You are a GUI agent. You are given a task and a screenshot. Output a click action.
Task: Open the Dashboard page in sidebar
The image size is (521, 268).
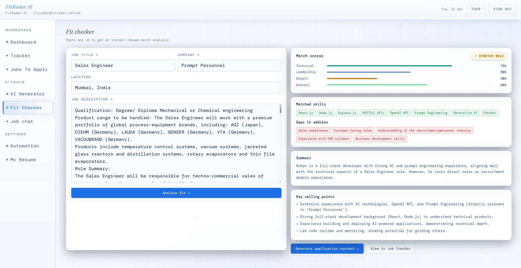click(28, 42)
